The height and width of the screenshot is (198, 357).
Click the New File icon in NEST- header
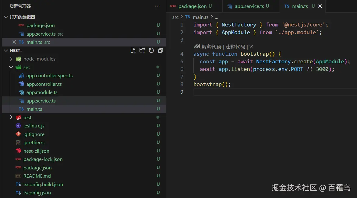133,50
